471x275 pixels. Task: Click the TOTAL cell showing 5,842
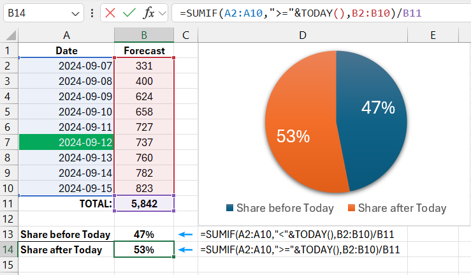pos(143,204)
